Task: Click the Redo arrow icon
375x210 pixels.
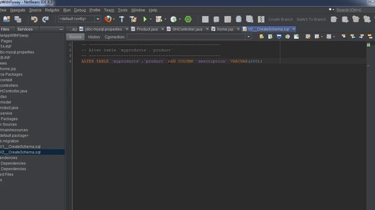Action: point(45,19)
